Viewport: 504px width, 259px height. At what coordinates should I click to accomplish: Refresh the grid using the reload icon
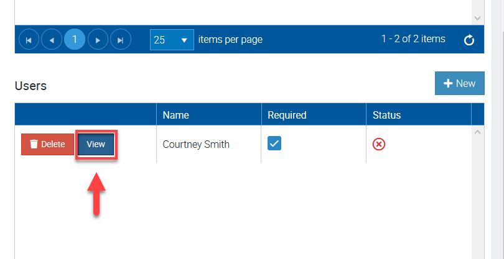coord(470,40)
